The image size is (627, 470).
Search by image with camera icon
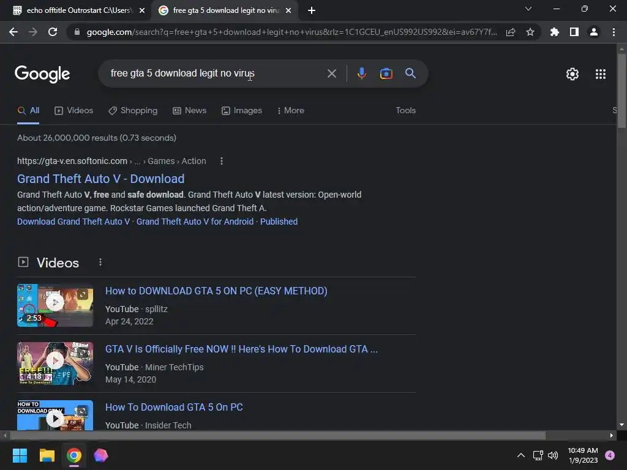pyautogui.click(x=386, y=73)
